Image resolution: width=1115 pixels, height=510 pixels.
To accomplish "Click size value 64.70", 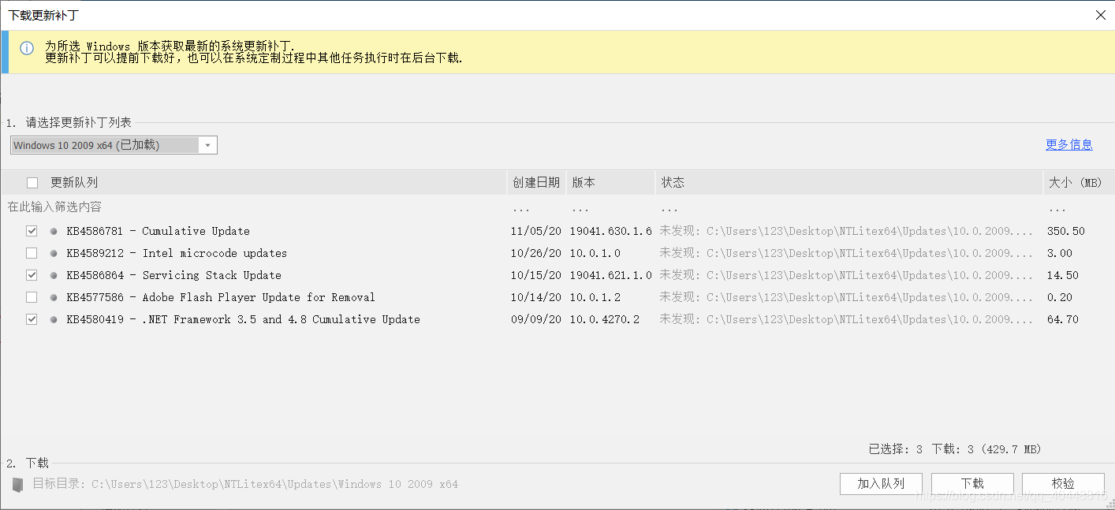I will click(x=1063, y=320).
